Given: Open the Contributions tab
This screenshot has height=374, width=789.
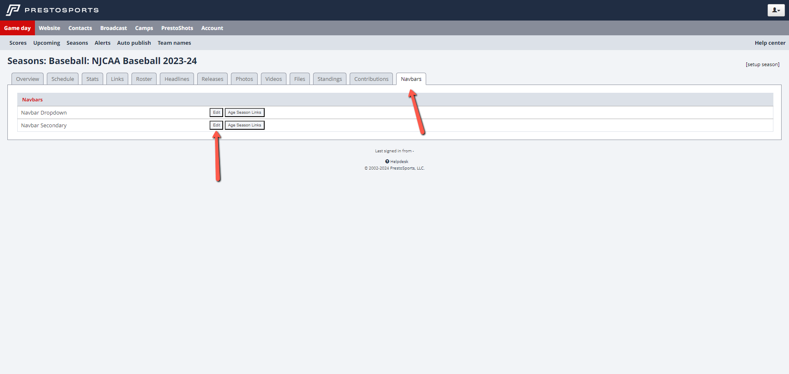Looking at the screenshot, I should pos(371,79).
